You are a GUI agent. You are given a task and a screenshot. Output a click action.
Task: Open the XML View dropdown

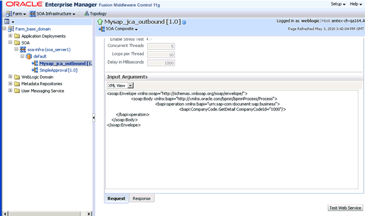[x=131, y=86]
